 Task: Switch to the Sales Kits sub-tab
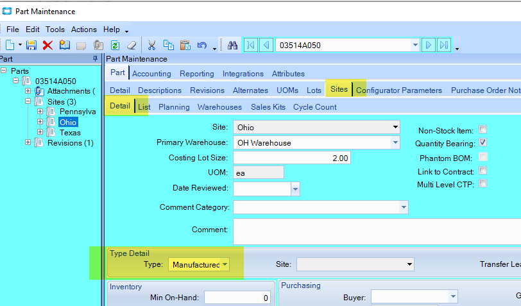tap(268, 107)
